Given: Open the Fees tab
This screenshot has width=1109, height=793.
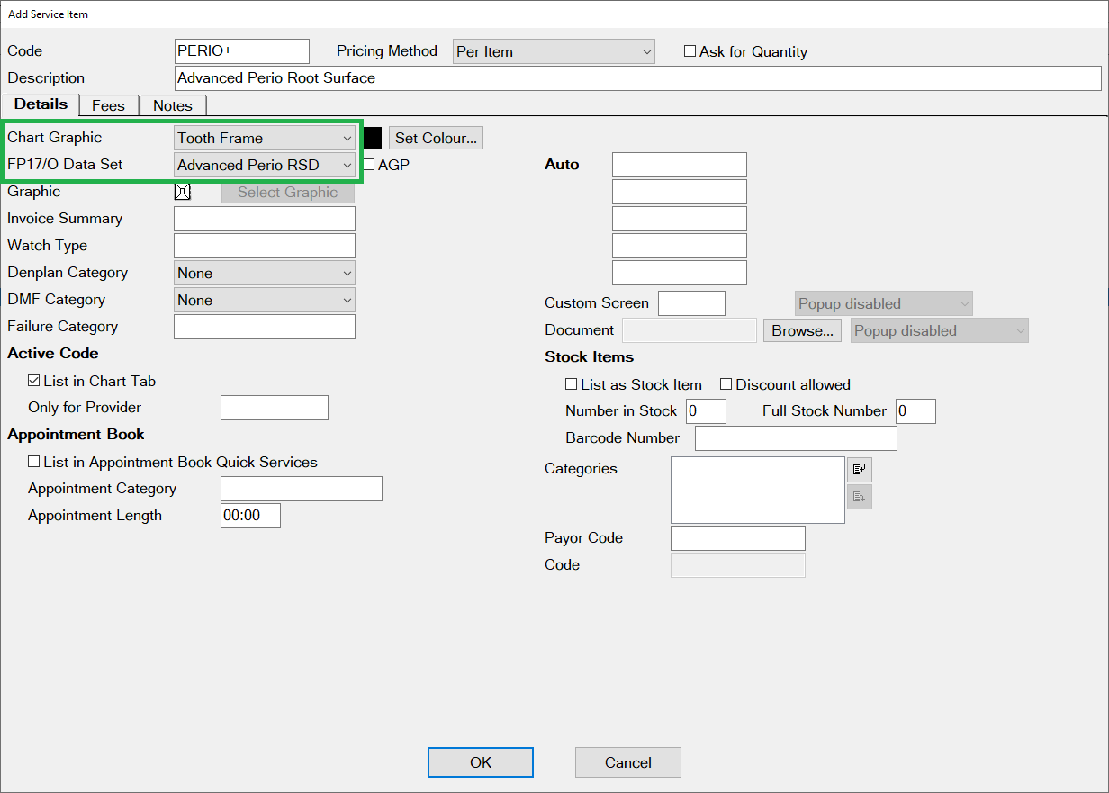Looking at the screenshot, I should pyautogui.click(x=108, y=105).
